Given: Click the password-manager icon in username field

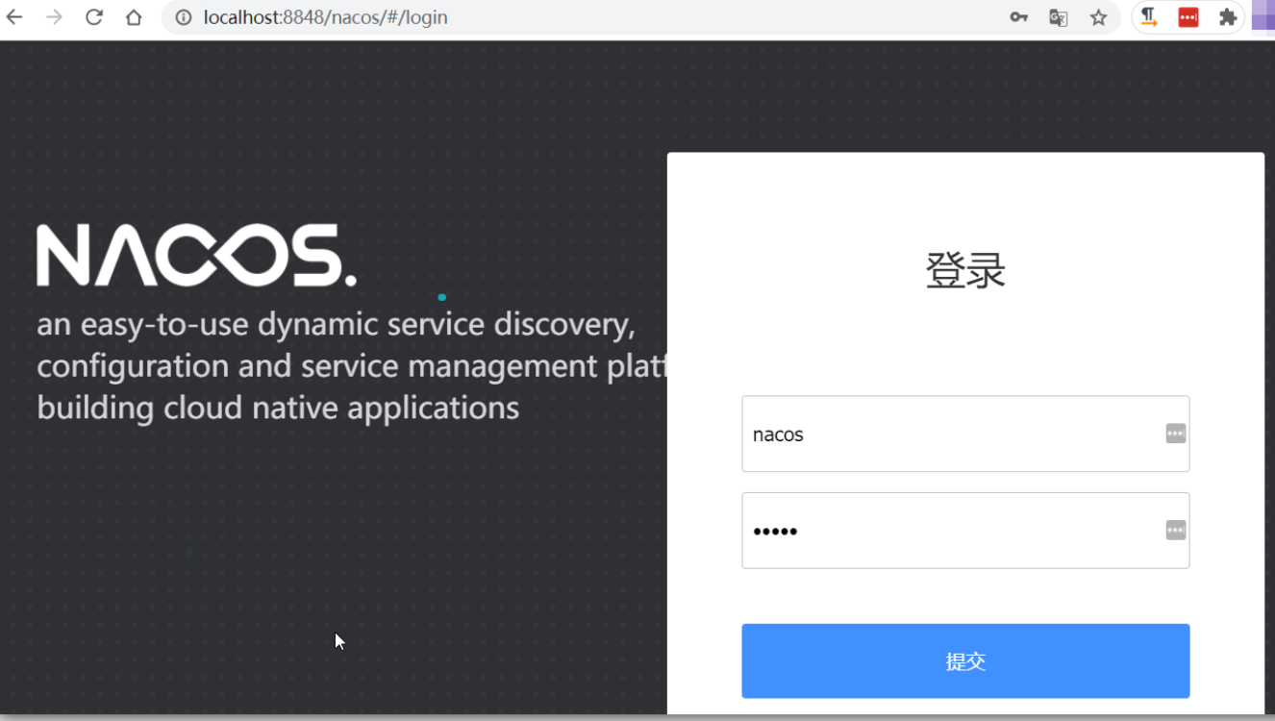Looking at the screenshot, I should pos(1175,434).
